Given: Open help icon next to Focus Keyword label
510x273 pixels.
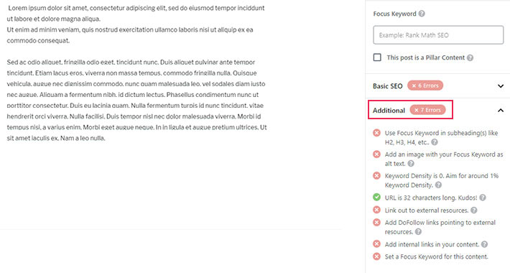Looking at the screenshot, I should point(422,14).
